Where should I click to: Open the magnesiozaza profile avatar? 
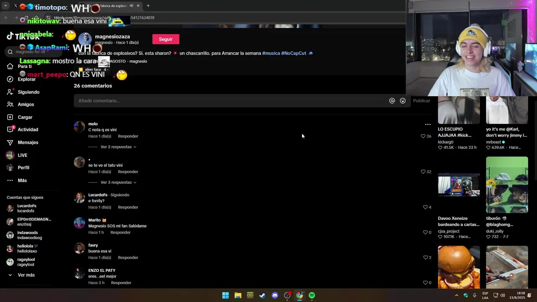point(85,39)
